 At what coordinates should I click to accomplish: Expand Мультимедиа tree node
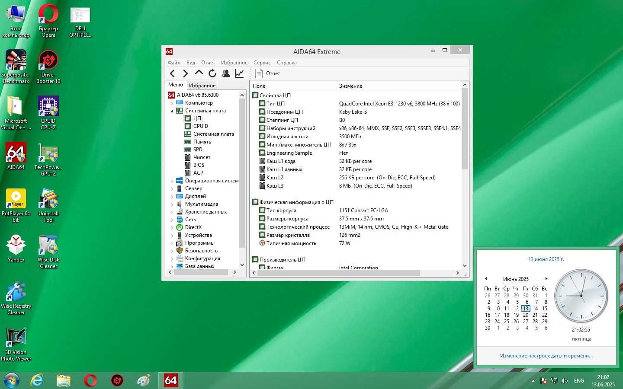(x=172, y=204)
